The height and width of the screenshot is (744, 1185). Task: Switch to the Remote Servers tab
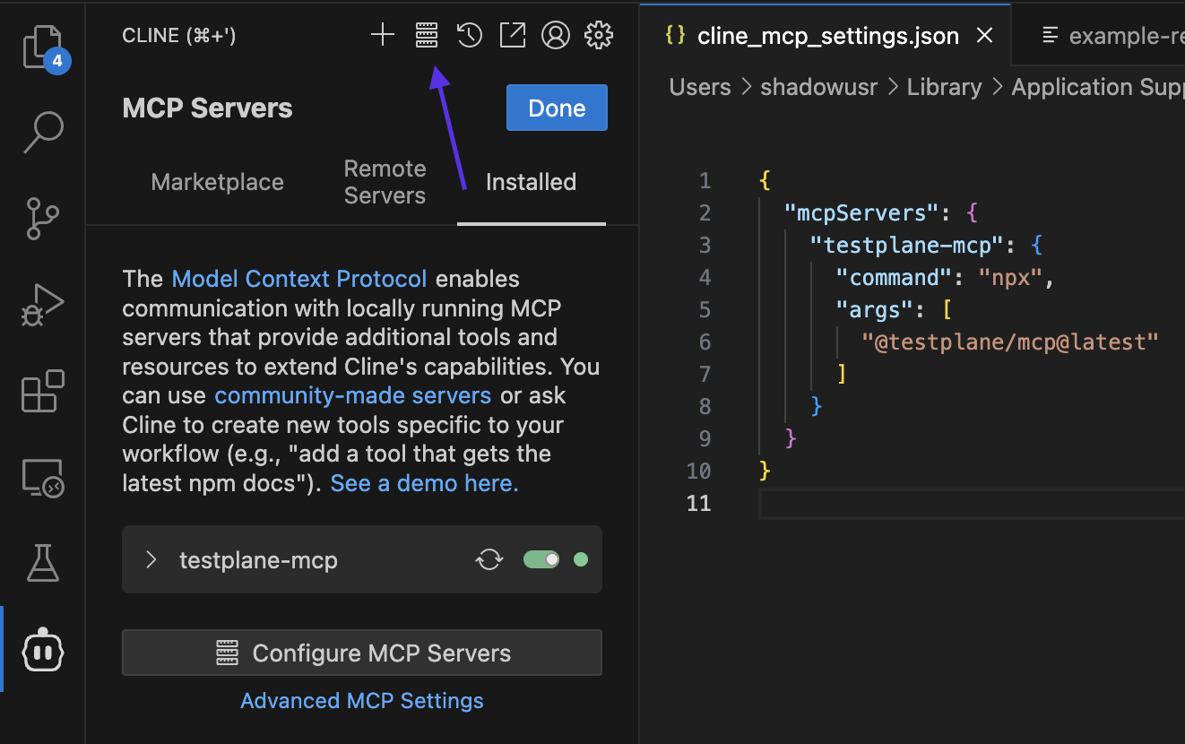point(385,182)
